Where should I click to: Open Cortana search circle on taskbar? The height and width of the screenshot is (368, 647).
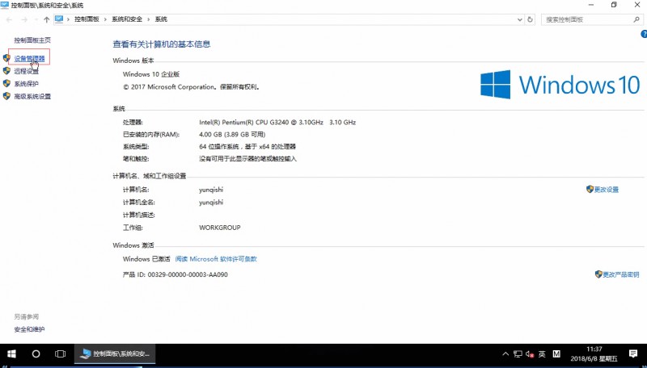click(x=36, y=354)
